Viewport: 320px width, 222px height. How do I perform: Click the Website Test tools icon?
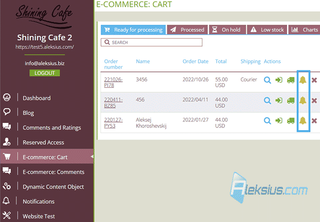tap(7, 216)
